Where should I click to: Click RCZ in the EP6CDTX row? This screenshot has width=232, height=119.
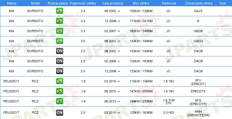[x=35, y=91]
